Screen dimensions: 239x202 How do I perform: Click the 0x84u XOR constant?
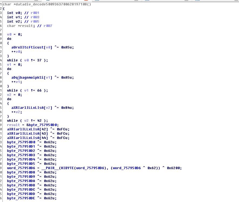[x=67, y=108]
